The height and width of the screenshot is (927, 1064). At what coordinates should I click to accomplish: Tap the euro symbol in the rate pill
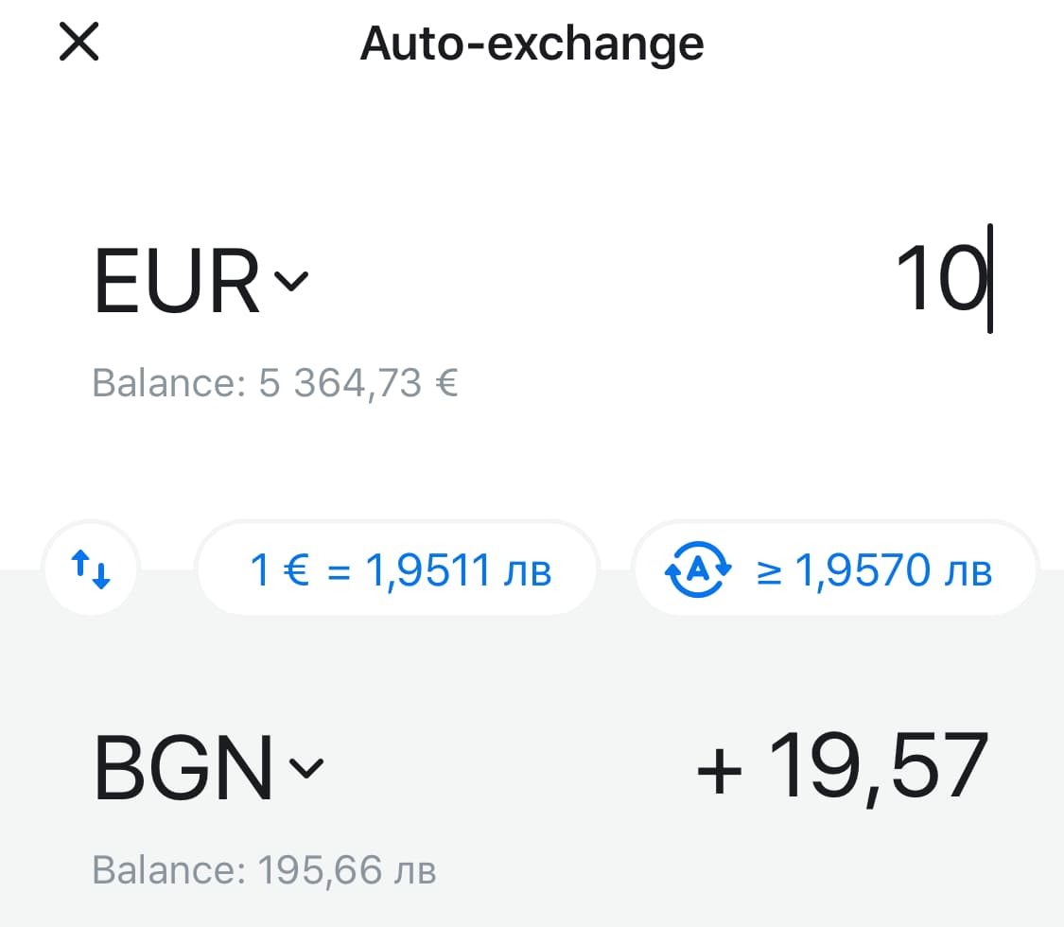click(x=296, y=569)
